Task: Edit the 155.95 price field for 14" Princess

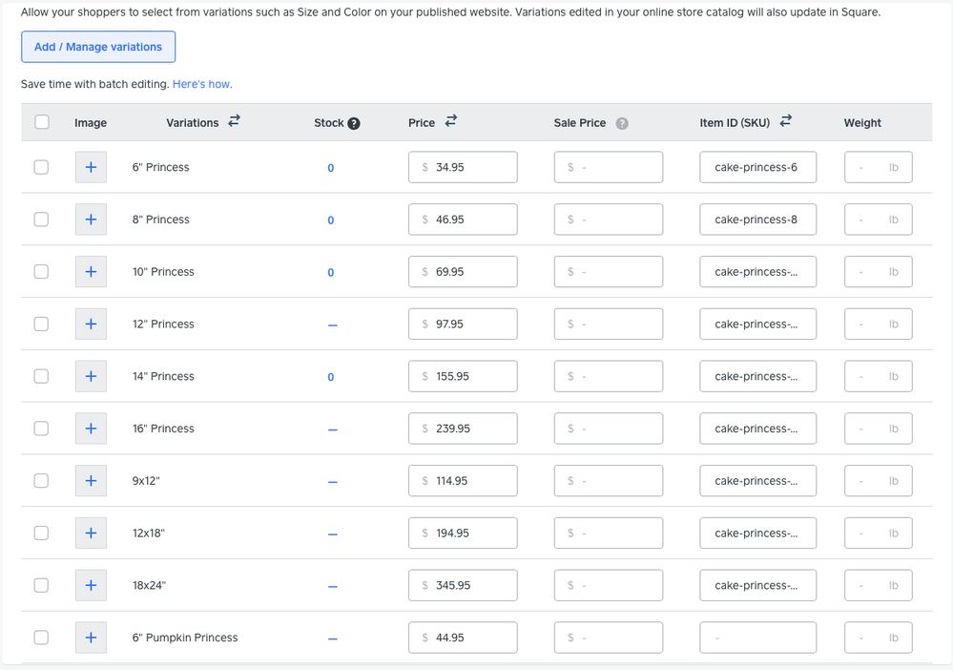Action: tap(463, 376)
